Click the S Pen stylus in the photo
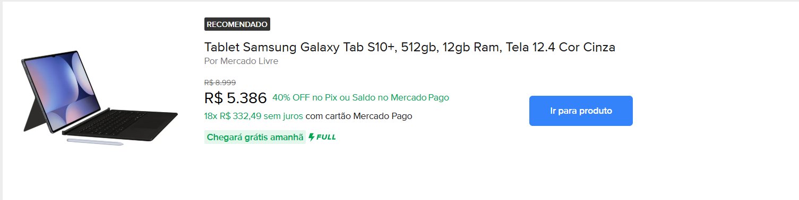Screen dimensions: 799x200 click(95, 141)
